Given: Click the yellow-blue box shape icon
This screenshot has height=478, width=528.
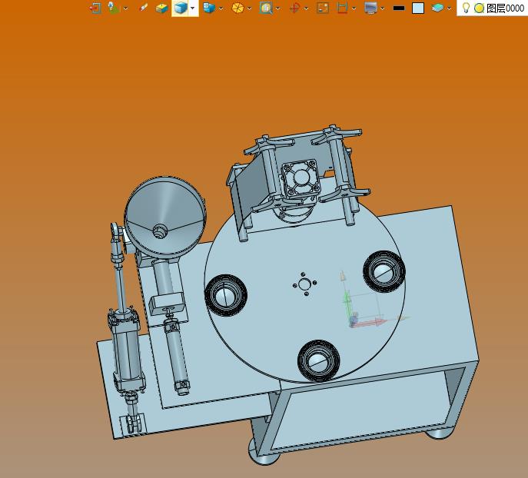Looking at the screenshot, I should coord(162,8).
